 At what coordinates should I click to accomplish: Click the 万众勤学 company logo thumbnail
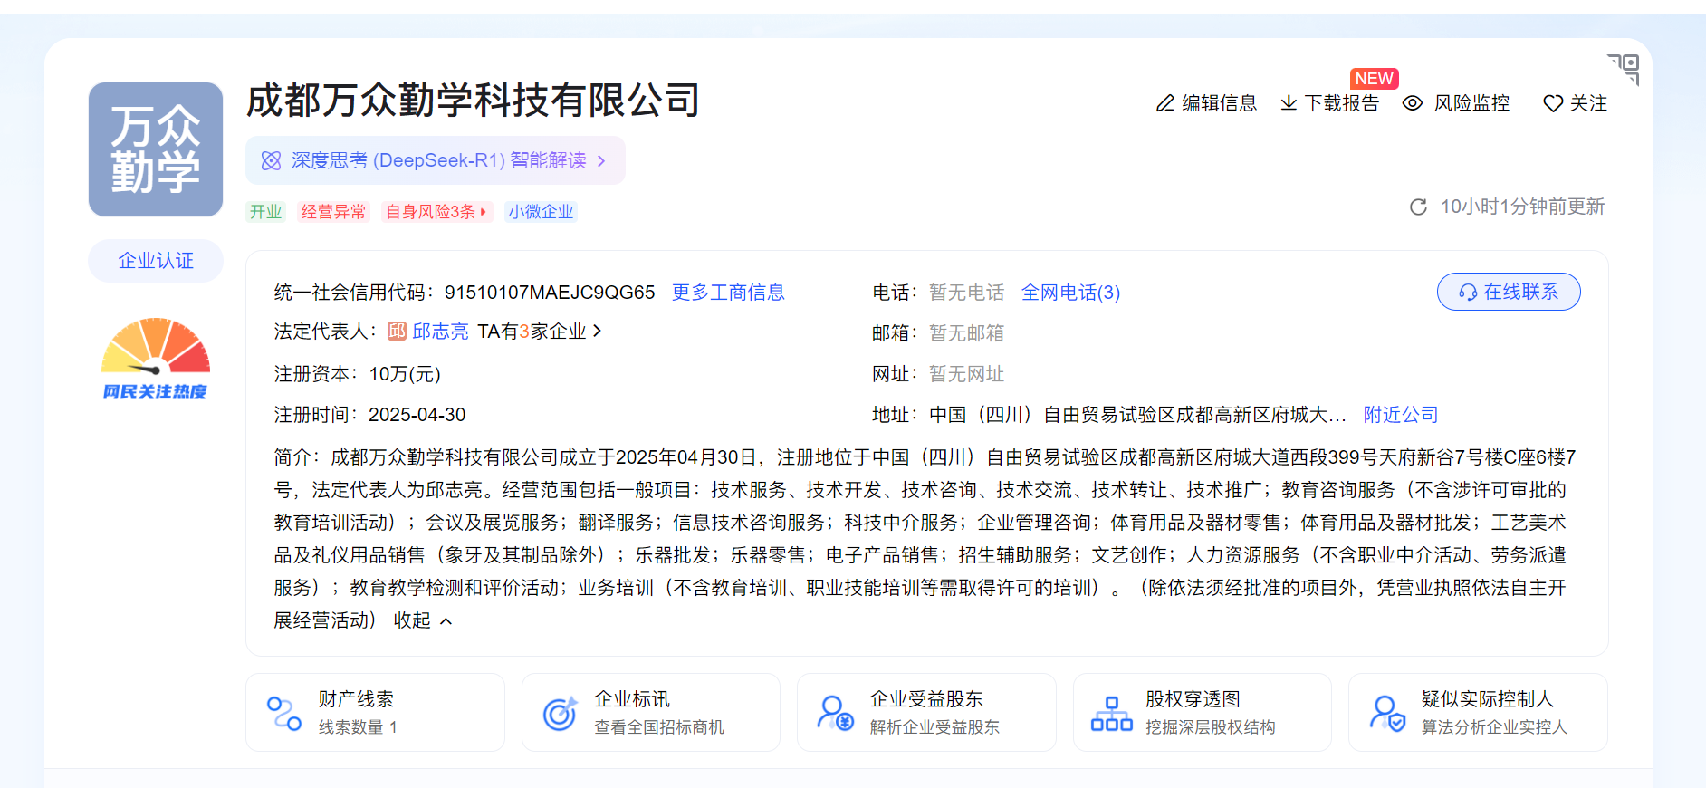[156, 149]
